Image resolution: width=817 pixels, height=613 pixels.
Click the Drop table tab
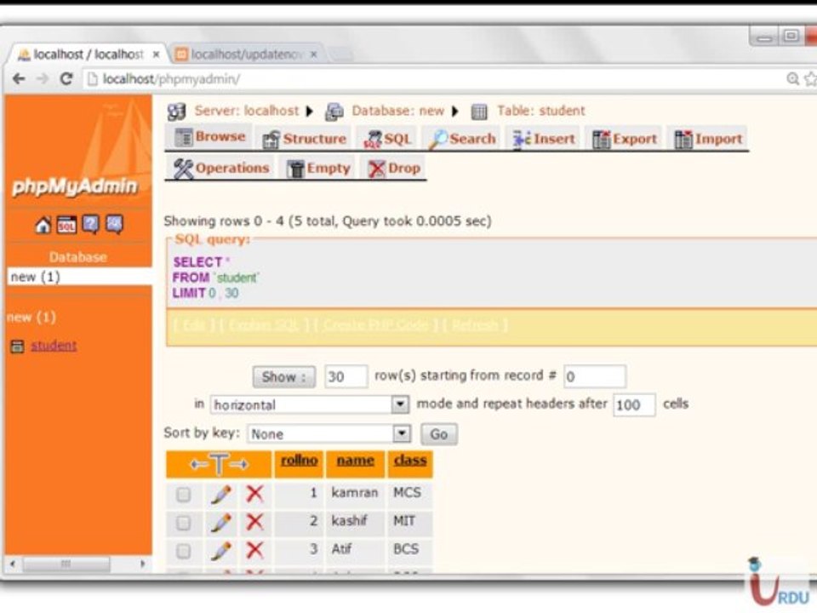click(394, 169)
